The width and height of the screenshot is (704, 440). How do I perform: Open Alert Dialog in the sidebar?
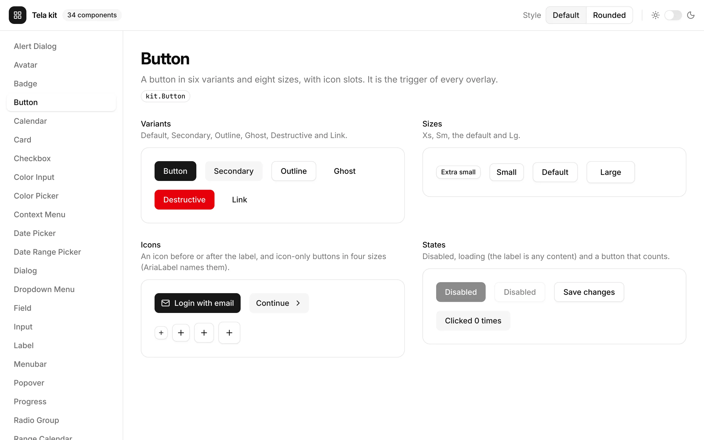61,46
